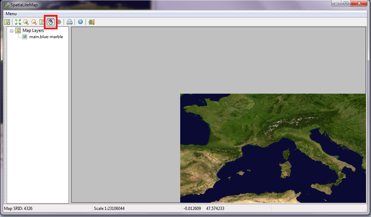The width and height of the screenshot is (371, 217).
Task: Click the map icon beside the hand tool
Action: pos(42,22)
